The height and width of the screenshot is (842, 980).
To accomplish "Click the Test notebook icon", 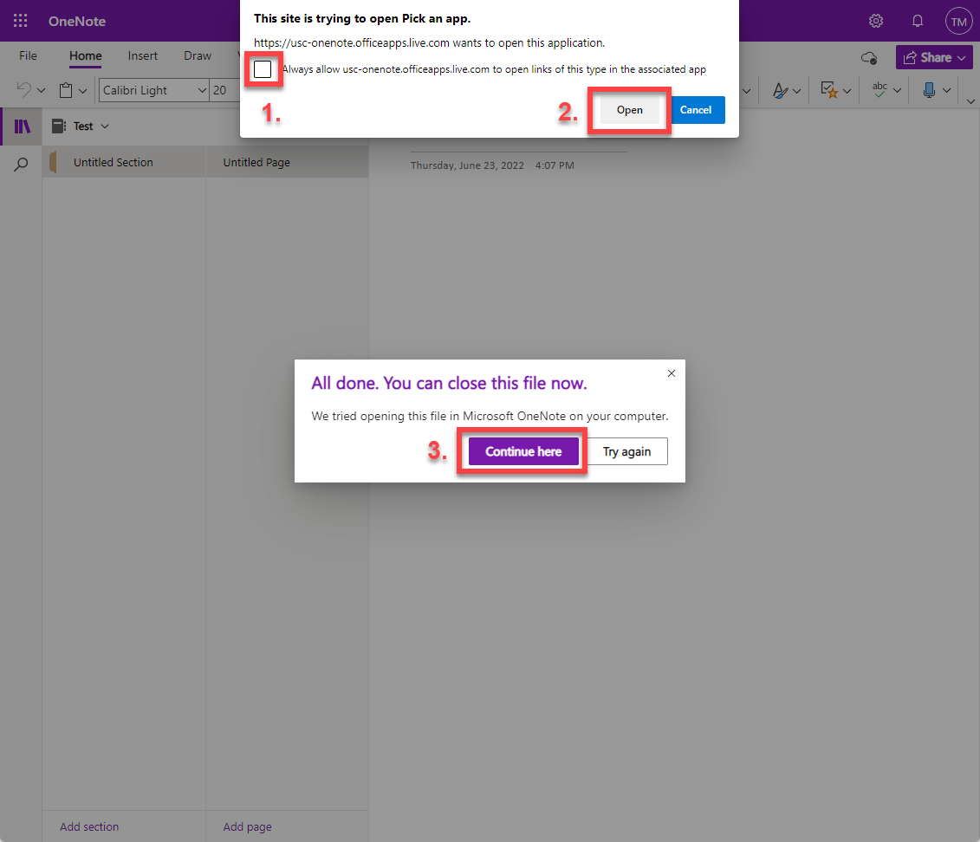I will (x=59, y=126).
